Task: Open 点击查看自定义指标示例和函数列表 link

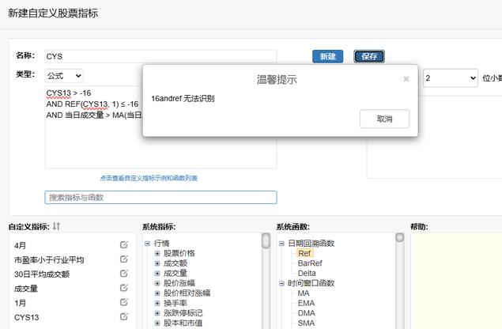Action: 149,178
